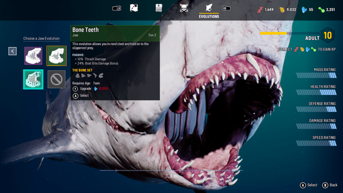The width and height of the screenshot is (343, 193).
Task: Choose the cyan jaw evolution
Action: coord(33,79)
